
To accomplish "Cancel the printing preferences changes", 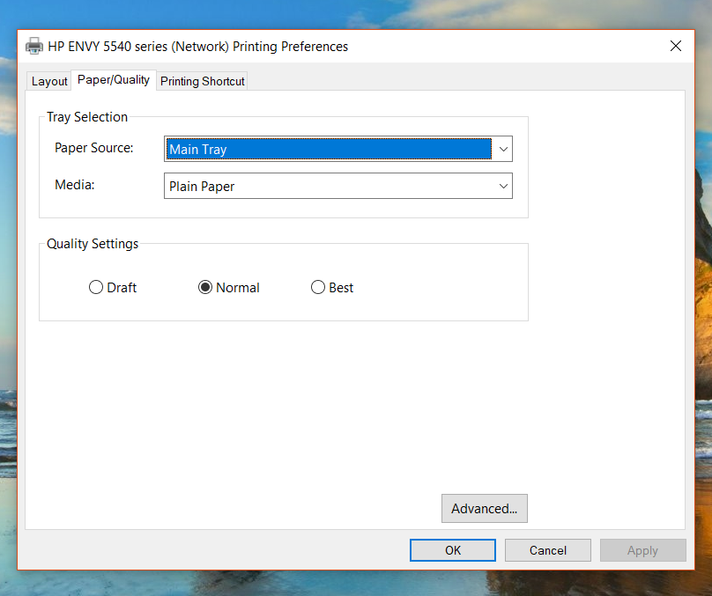I will pos(547,550).
